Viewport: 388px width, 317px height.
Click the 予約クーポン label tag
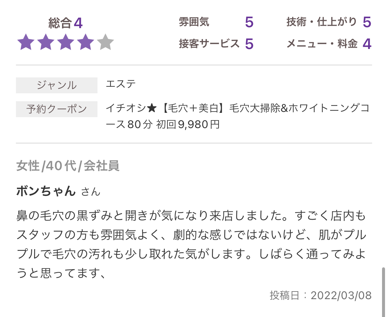point(57,109)
